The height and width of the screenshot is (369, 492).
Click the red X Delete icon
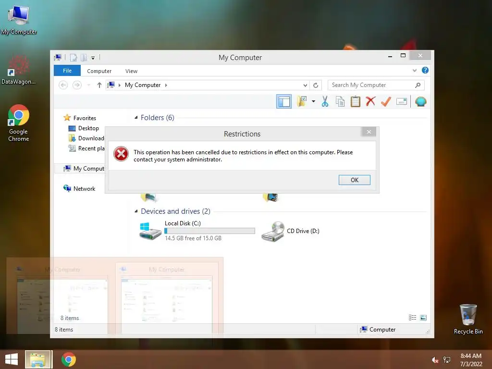coord(370,101)
